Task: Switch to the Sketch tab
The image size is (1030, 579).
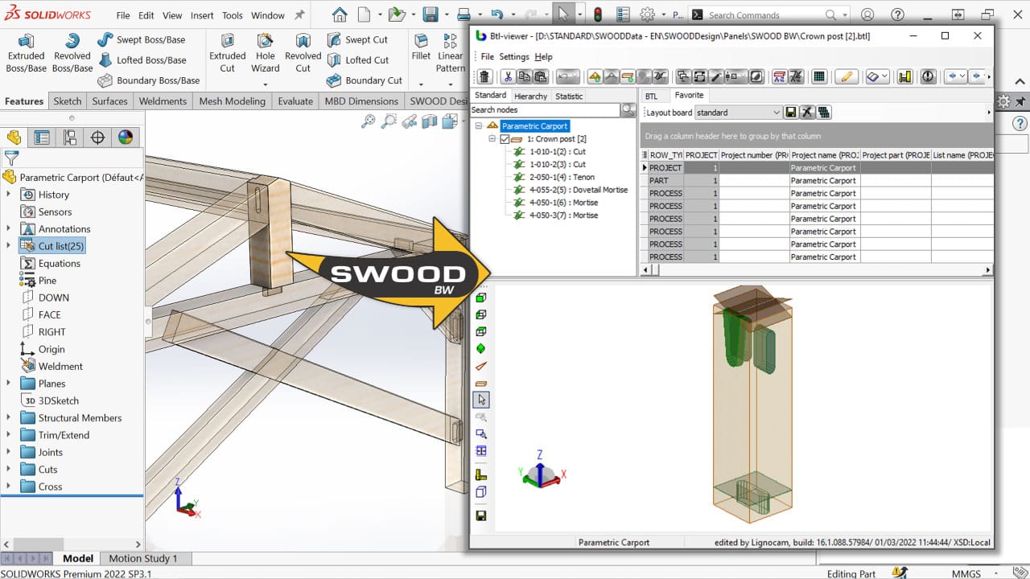Action: pyautogui.click(x=68, y=101)
